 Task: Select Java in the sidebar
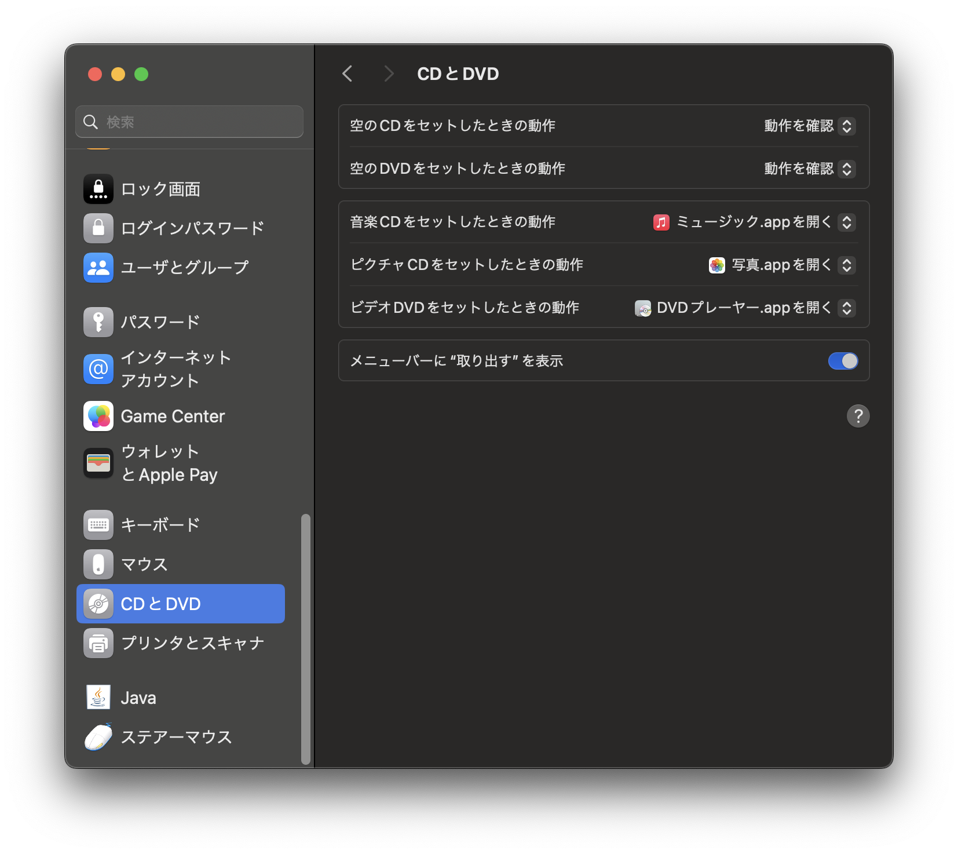(x=181, y=698)
